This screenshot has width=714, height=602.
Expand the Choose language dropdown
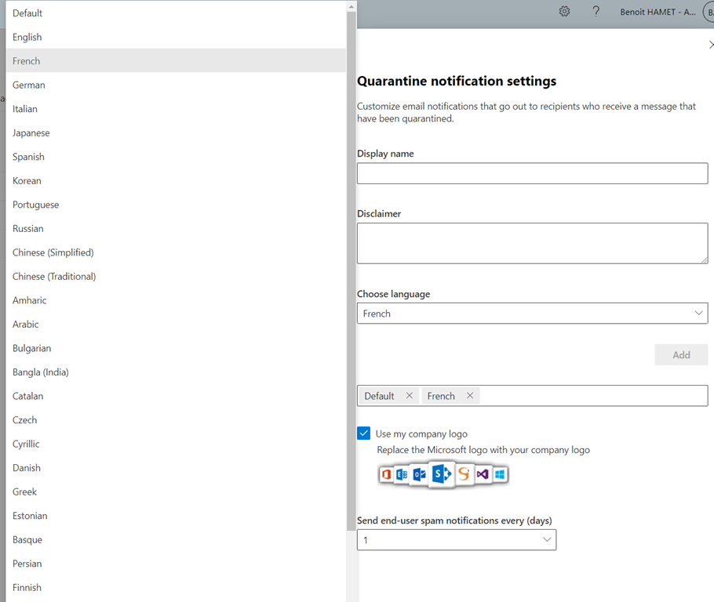[532, 314]
